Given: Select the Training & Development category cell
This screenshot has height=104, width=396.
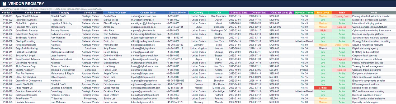Looking at the screenshot, I should 64,70.
